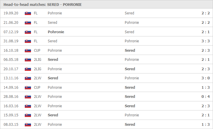Select Pohronie in the 20.10.17 match row
Viewport: 213px width, 129px height.
pos(55,69)
